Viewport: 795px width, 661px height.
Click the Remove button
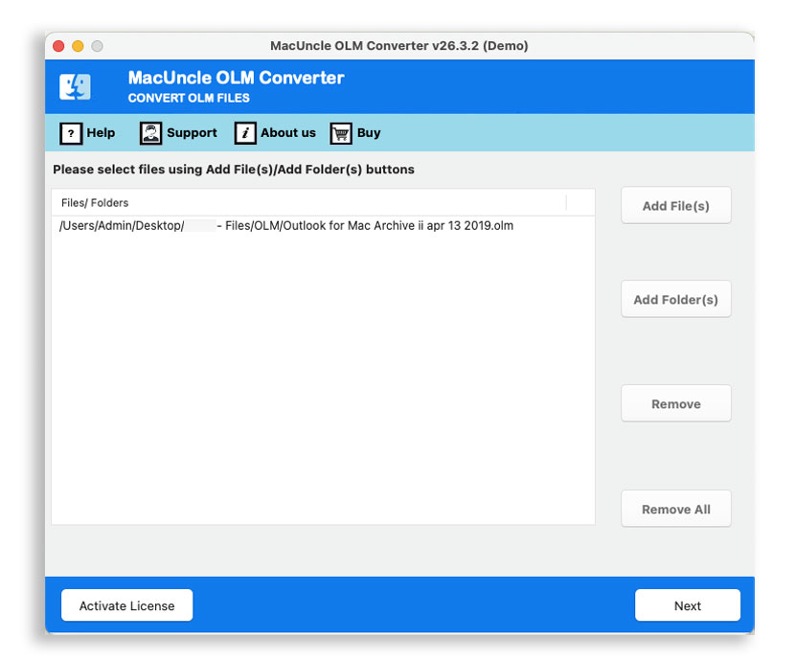point(676,403)
